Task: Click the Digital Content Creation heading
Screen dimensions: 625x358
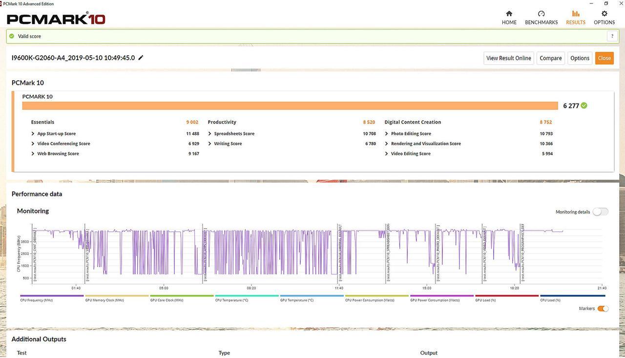Action: [x=413, y=122]
